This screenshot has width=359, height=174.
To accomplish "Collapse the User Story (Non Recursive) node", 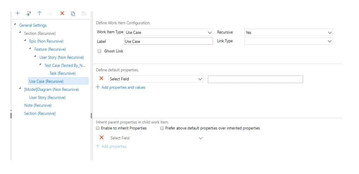I will pyautogui.click(x=35, y=56).
